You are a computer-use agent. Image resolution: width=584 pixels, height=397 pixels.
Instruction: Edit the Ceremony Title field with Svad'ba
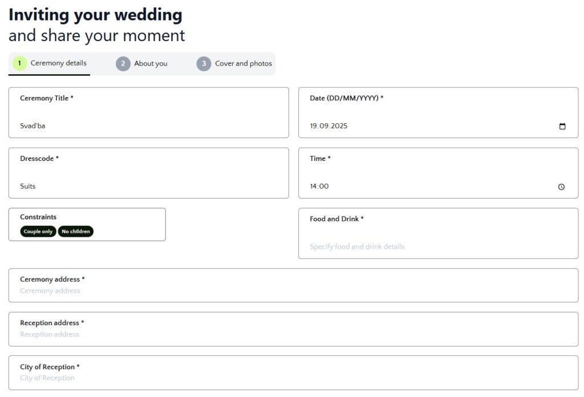(149, 112)
